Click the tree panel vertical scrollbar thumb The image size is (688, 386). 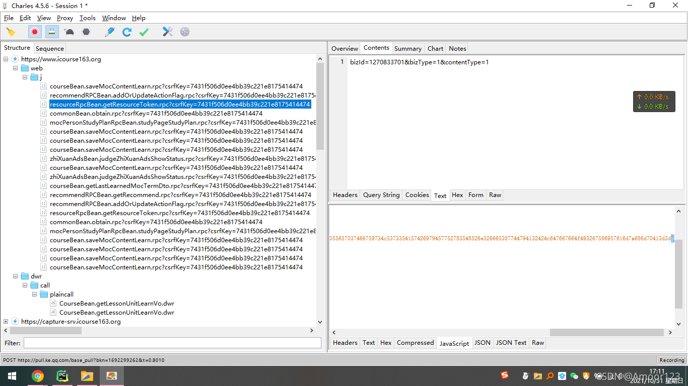coord(320,107)
